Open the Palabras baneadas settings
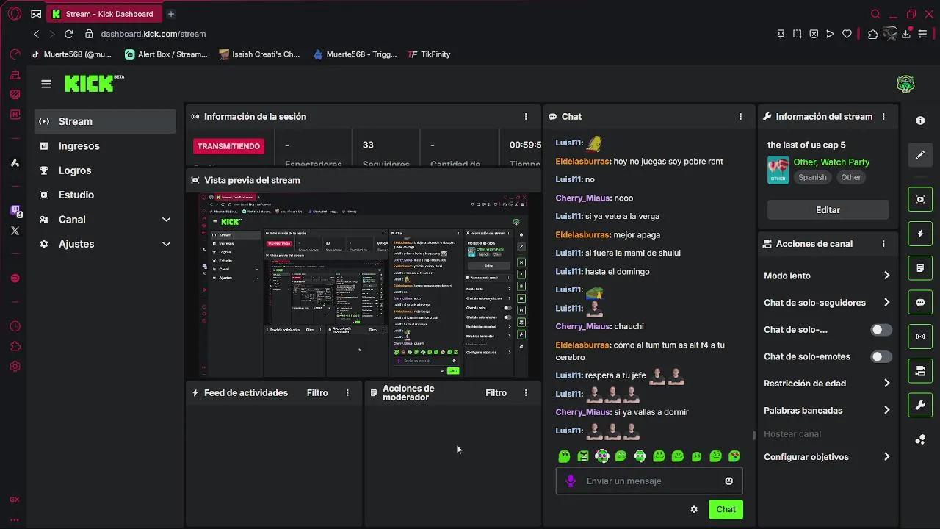The image size is (940, 529). coord(826,410)
